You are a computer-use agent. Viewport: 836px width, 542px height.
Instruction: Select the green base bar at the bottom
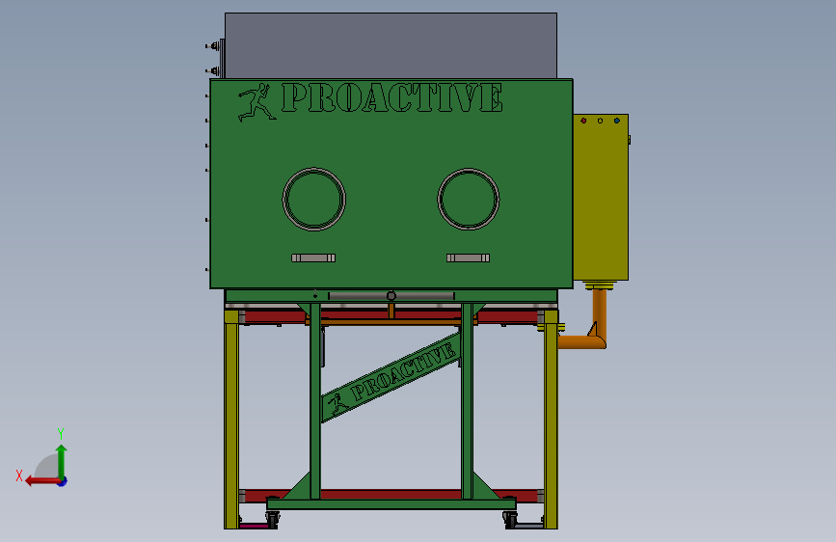(x=391, y=504)
